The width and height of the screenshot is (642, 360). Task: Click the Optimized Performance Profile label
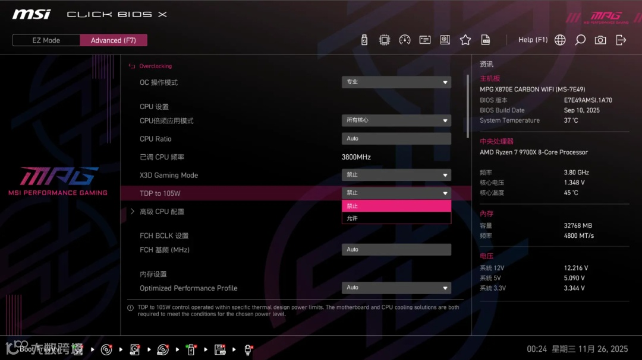click(x=188, y=288)
